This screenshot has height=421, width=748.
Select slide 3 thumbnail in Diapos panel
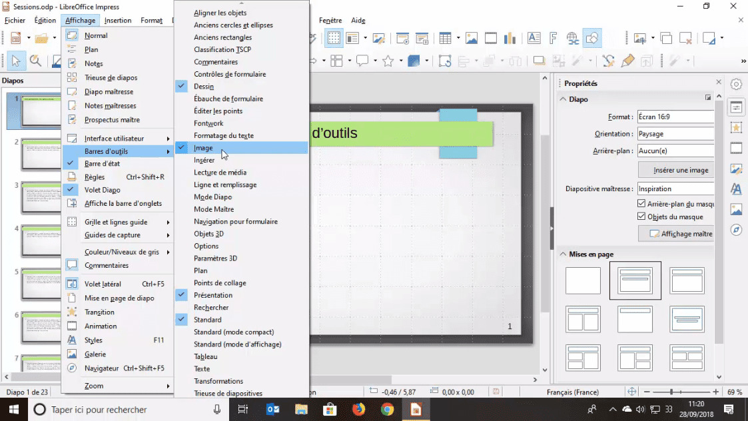pos(41,197)
